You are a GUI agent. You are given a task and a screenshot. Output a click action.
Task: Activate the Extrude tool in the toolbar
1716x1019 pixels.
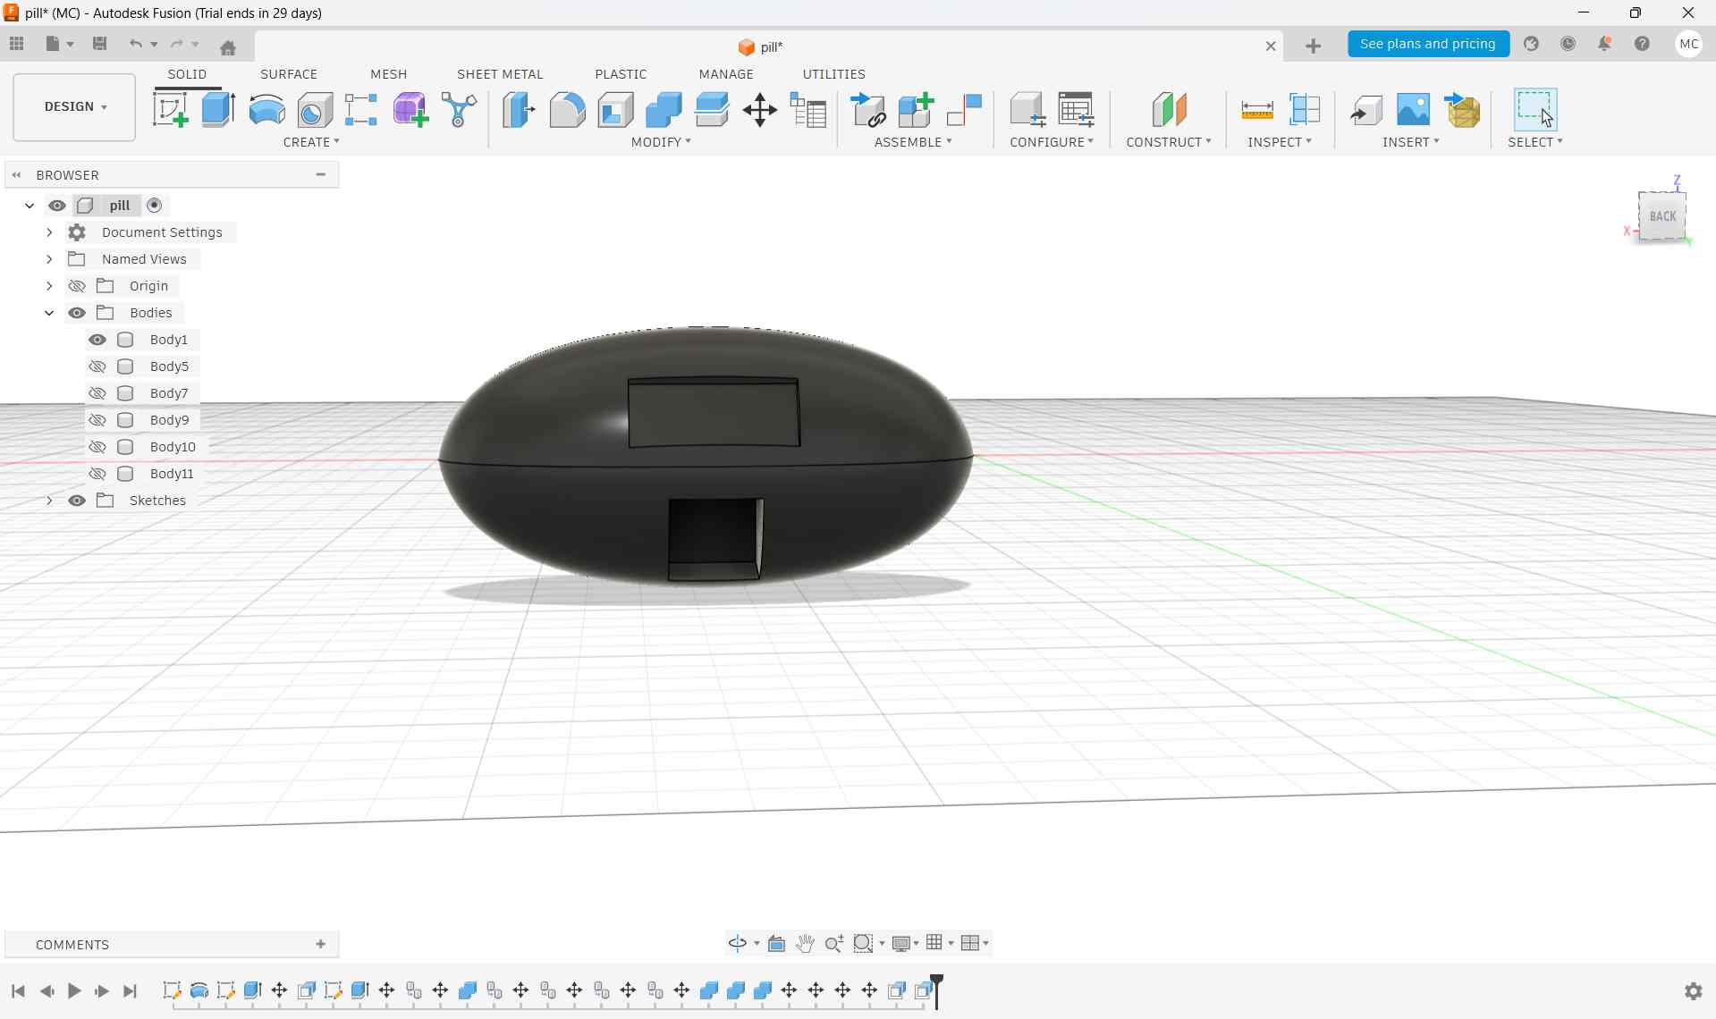[218, 110]
